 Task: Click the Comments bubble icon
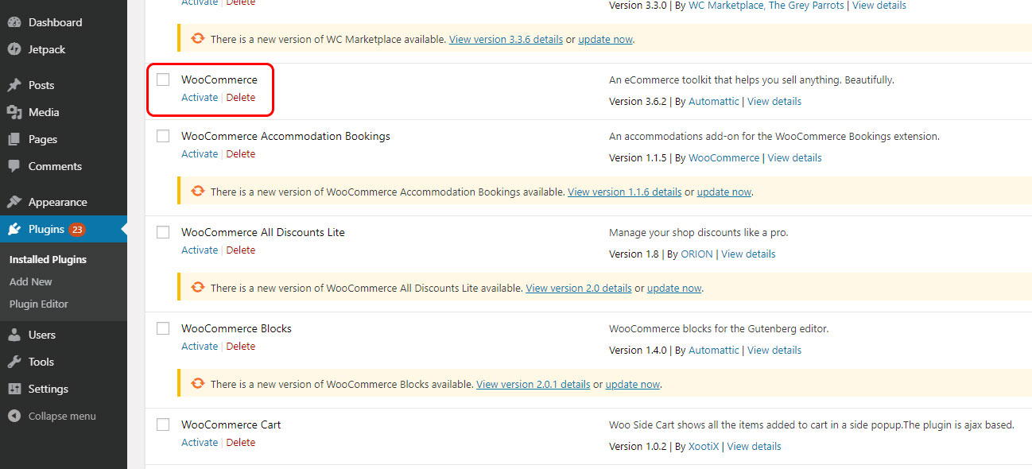[14, 166]
